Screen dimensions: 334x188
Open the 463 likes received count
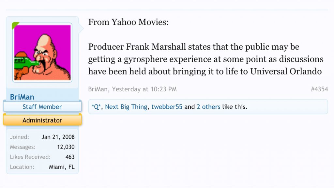70,157
